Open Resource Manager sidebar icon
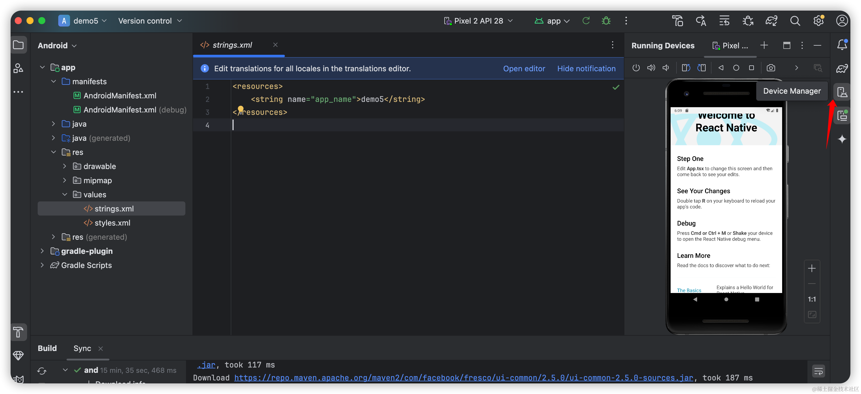The image size is (861, 394). tap(18, 68)
